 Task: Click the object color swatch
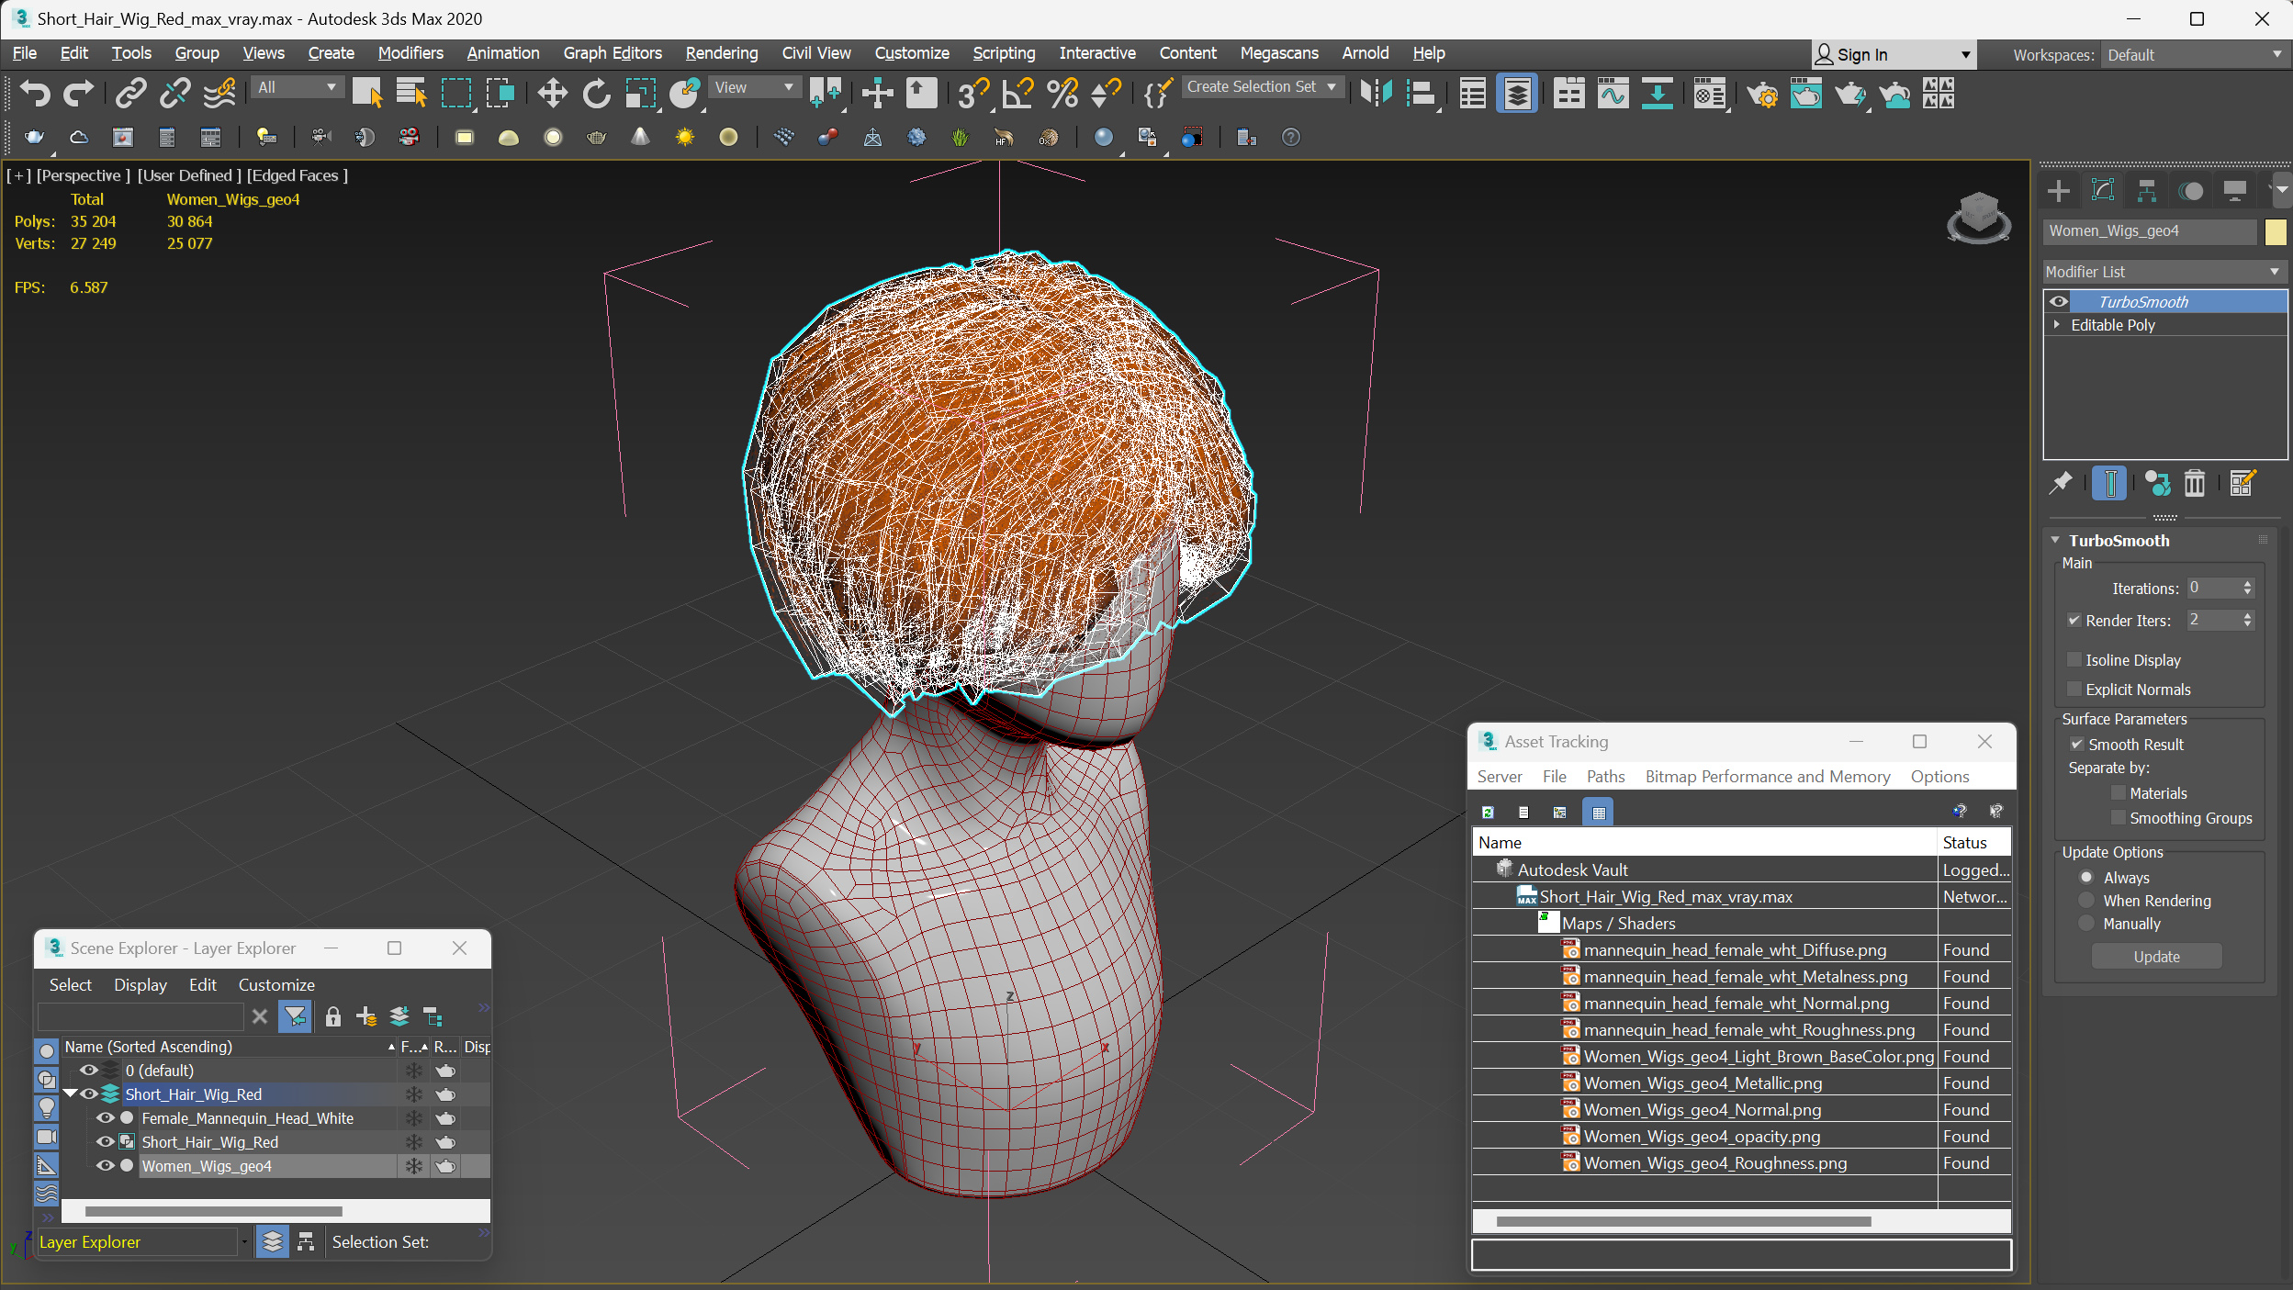coord(2275,231)
